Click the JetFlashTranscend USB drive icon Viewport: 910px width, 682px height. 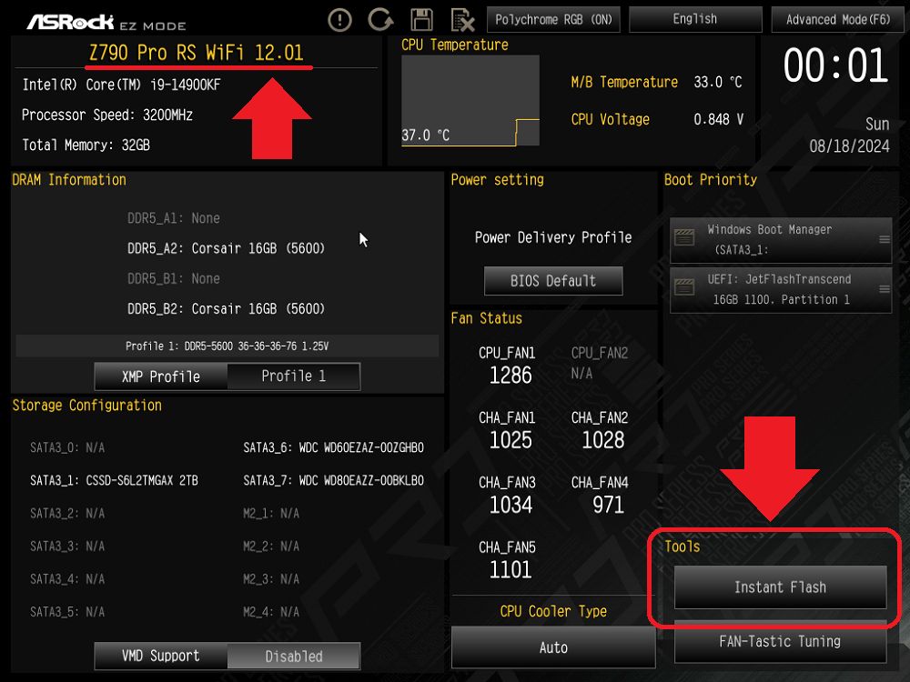click(x=684, y=286)
